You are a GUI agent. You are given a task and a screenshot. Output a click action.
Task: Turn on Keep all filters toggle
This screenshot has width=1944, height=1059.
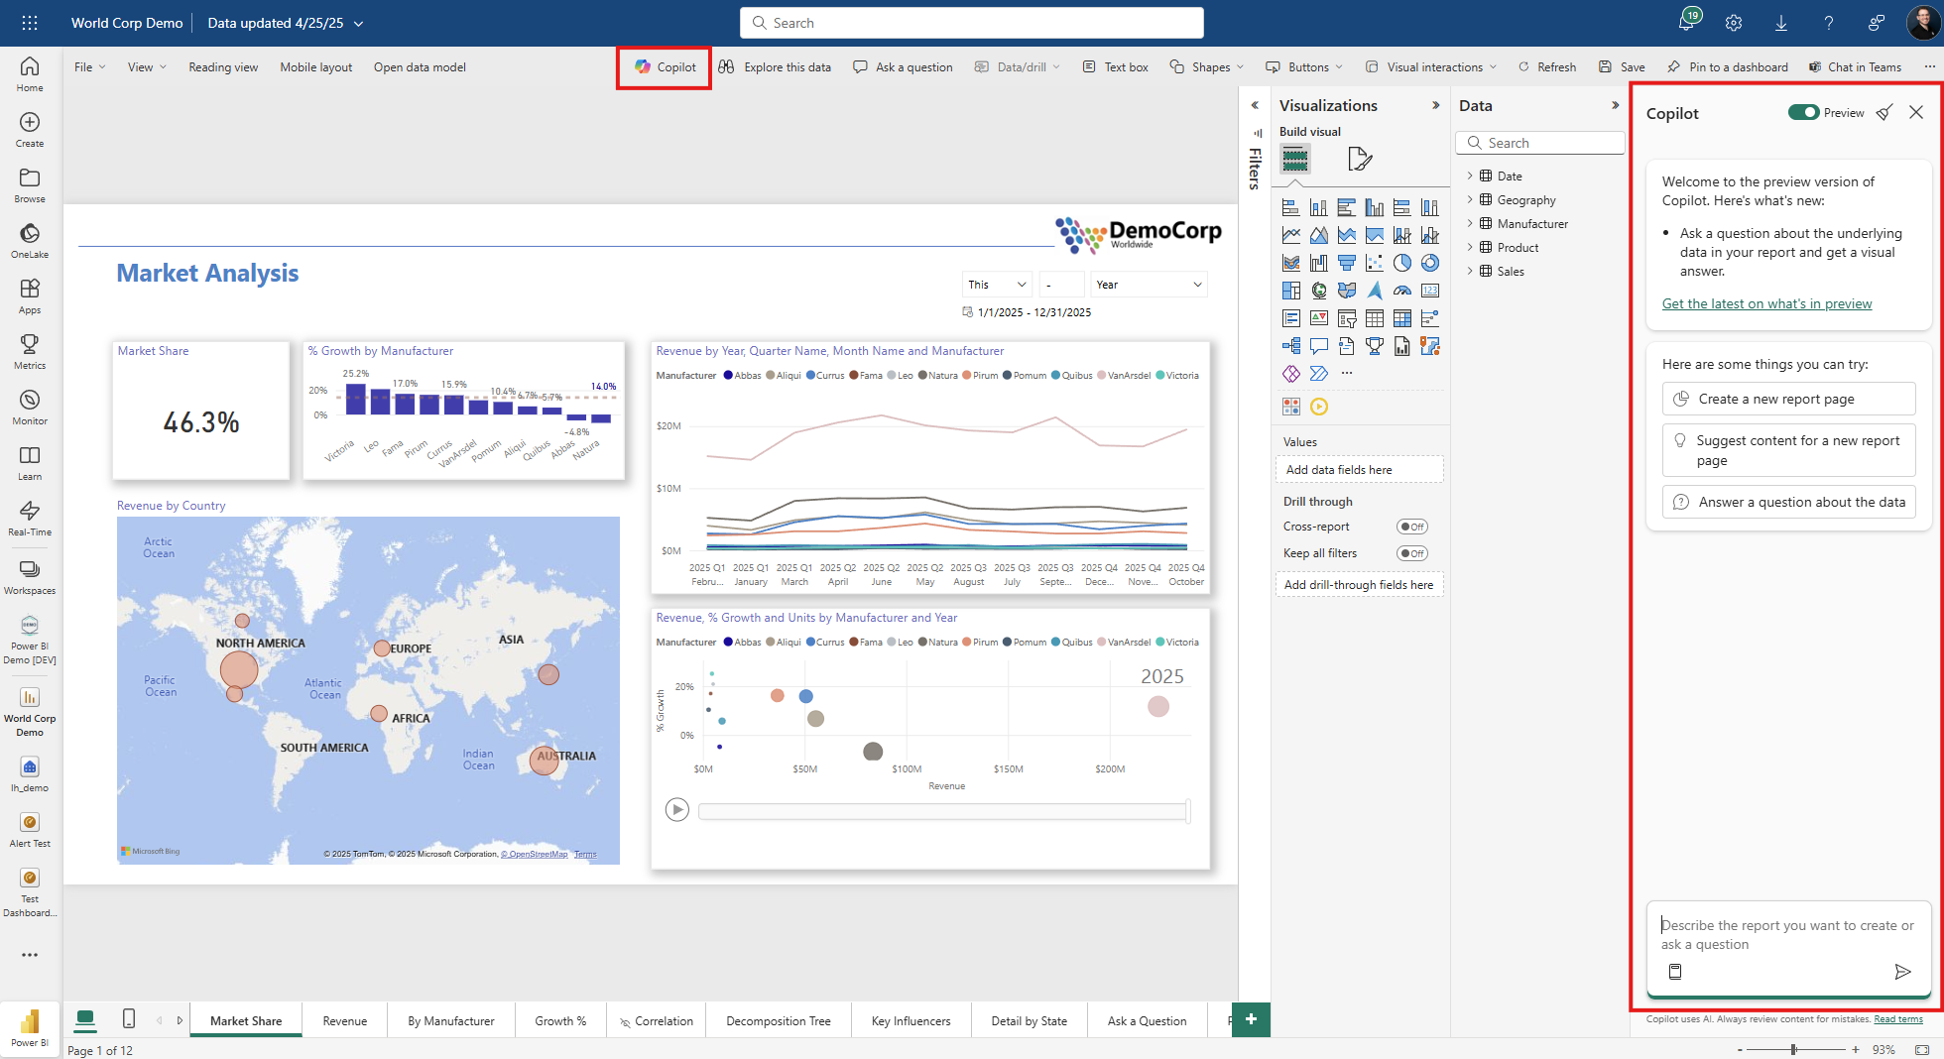point(1411,553)
